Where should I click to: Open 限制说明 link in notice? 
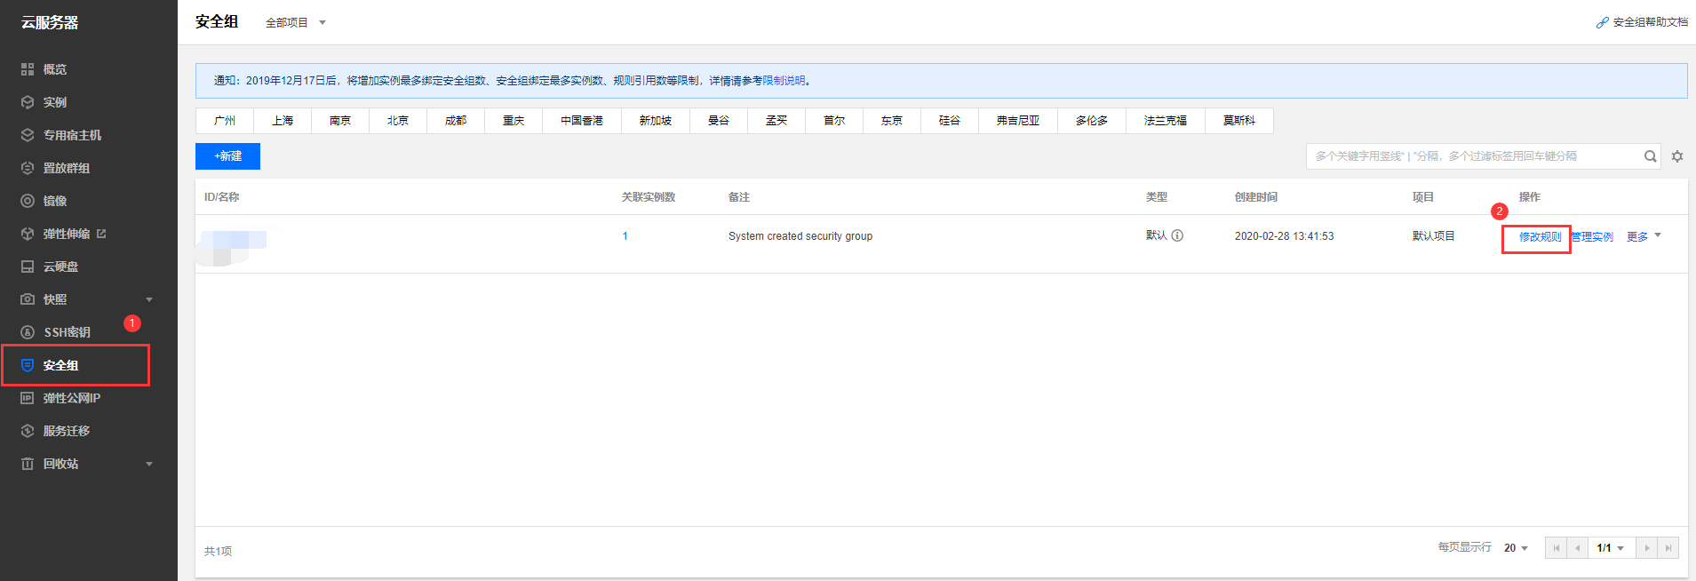pyautogui.click(x=784, y=81)
